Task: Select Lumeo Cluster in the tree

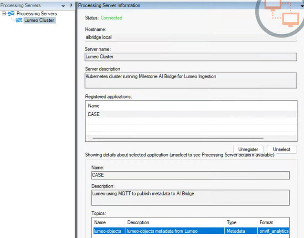Action: [39, 20]
